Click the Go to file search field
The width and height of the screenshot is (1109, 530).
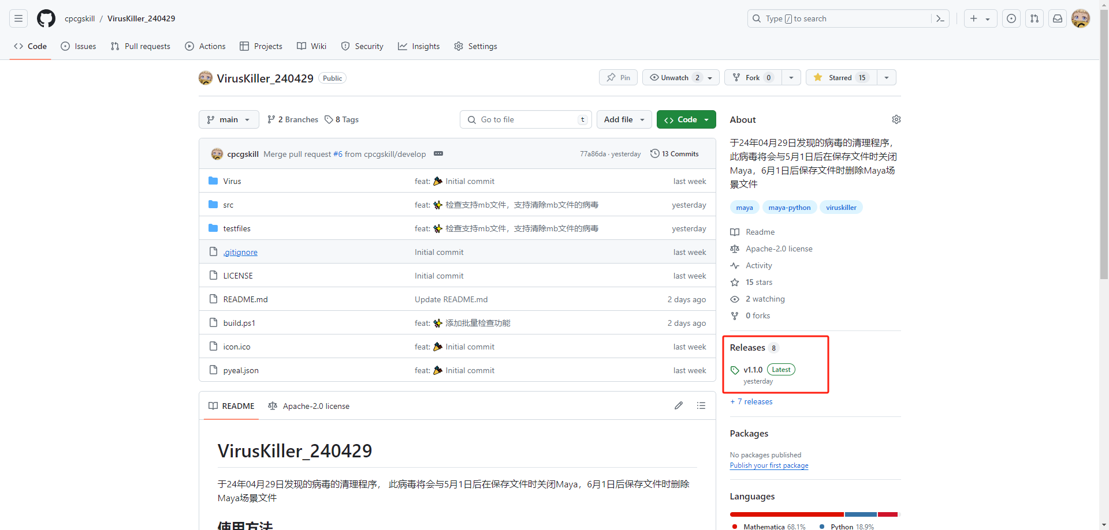(x=526, y=119)
